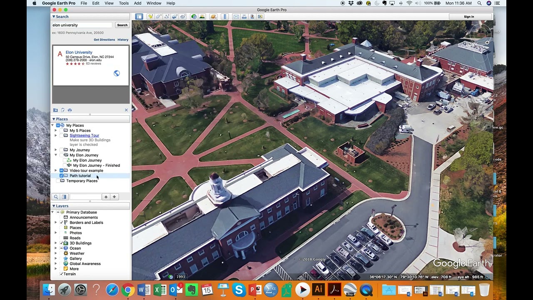This screenshot has height=300, width=533.
Task: Click the Places panel split view icon
Action: [64, 197]
